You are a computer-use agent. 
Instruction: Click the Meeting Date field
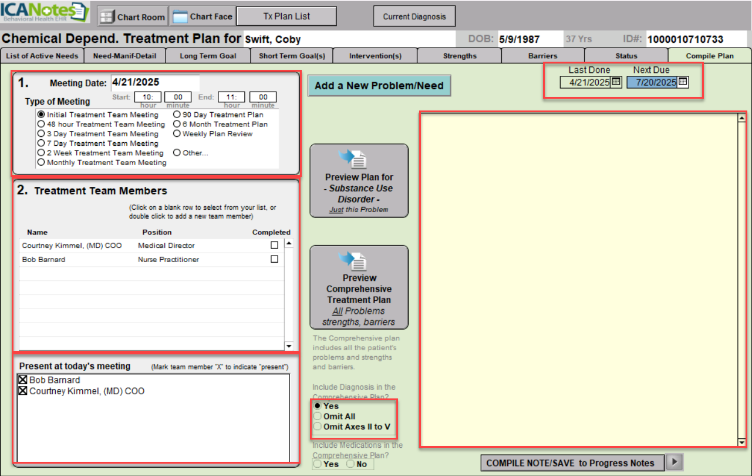coord(154,82)
